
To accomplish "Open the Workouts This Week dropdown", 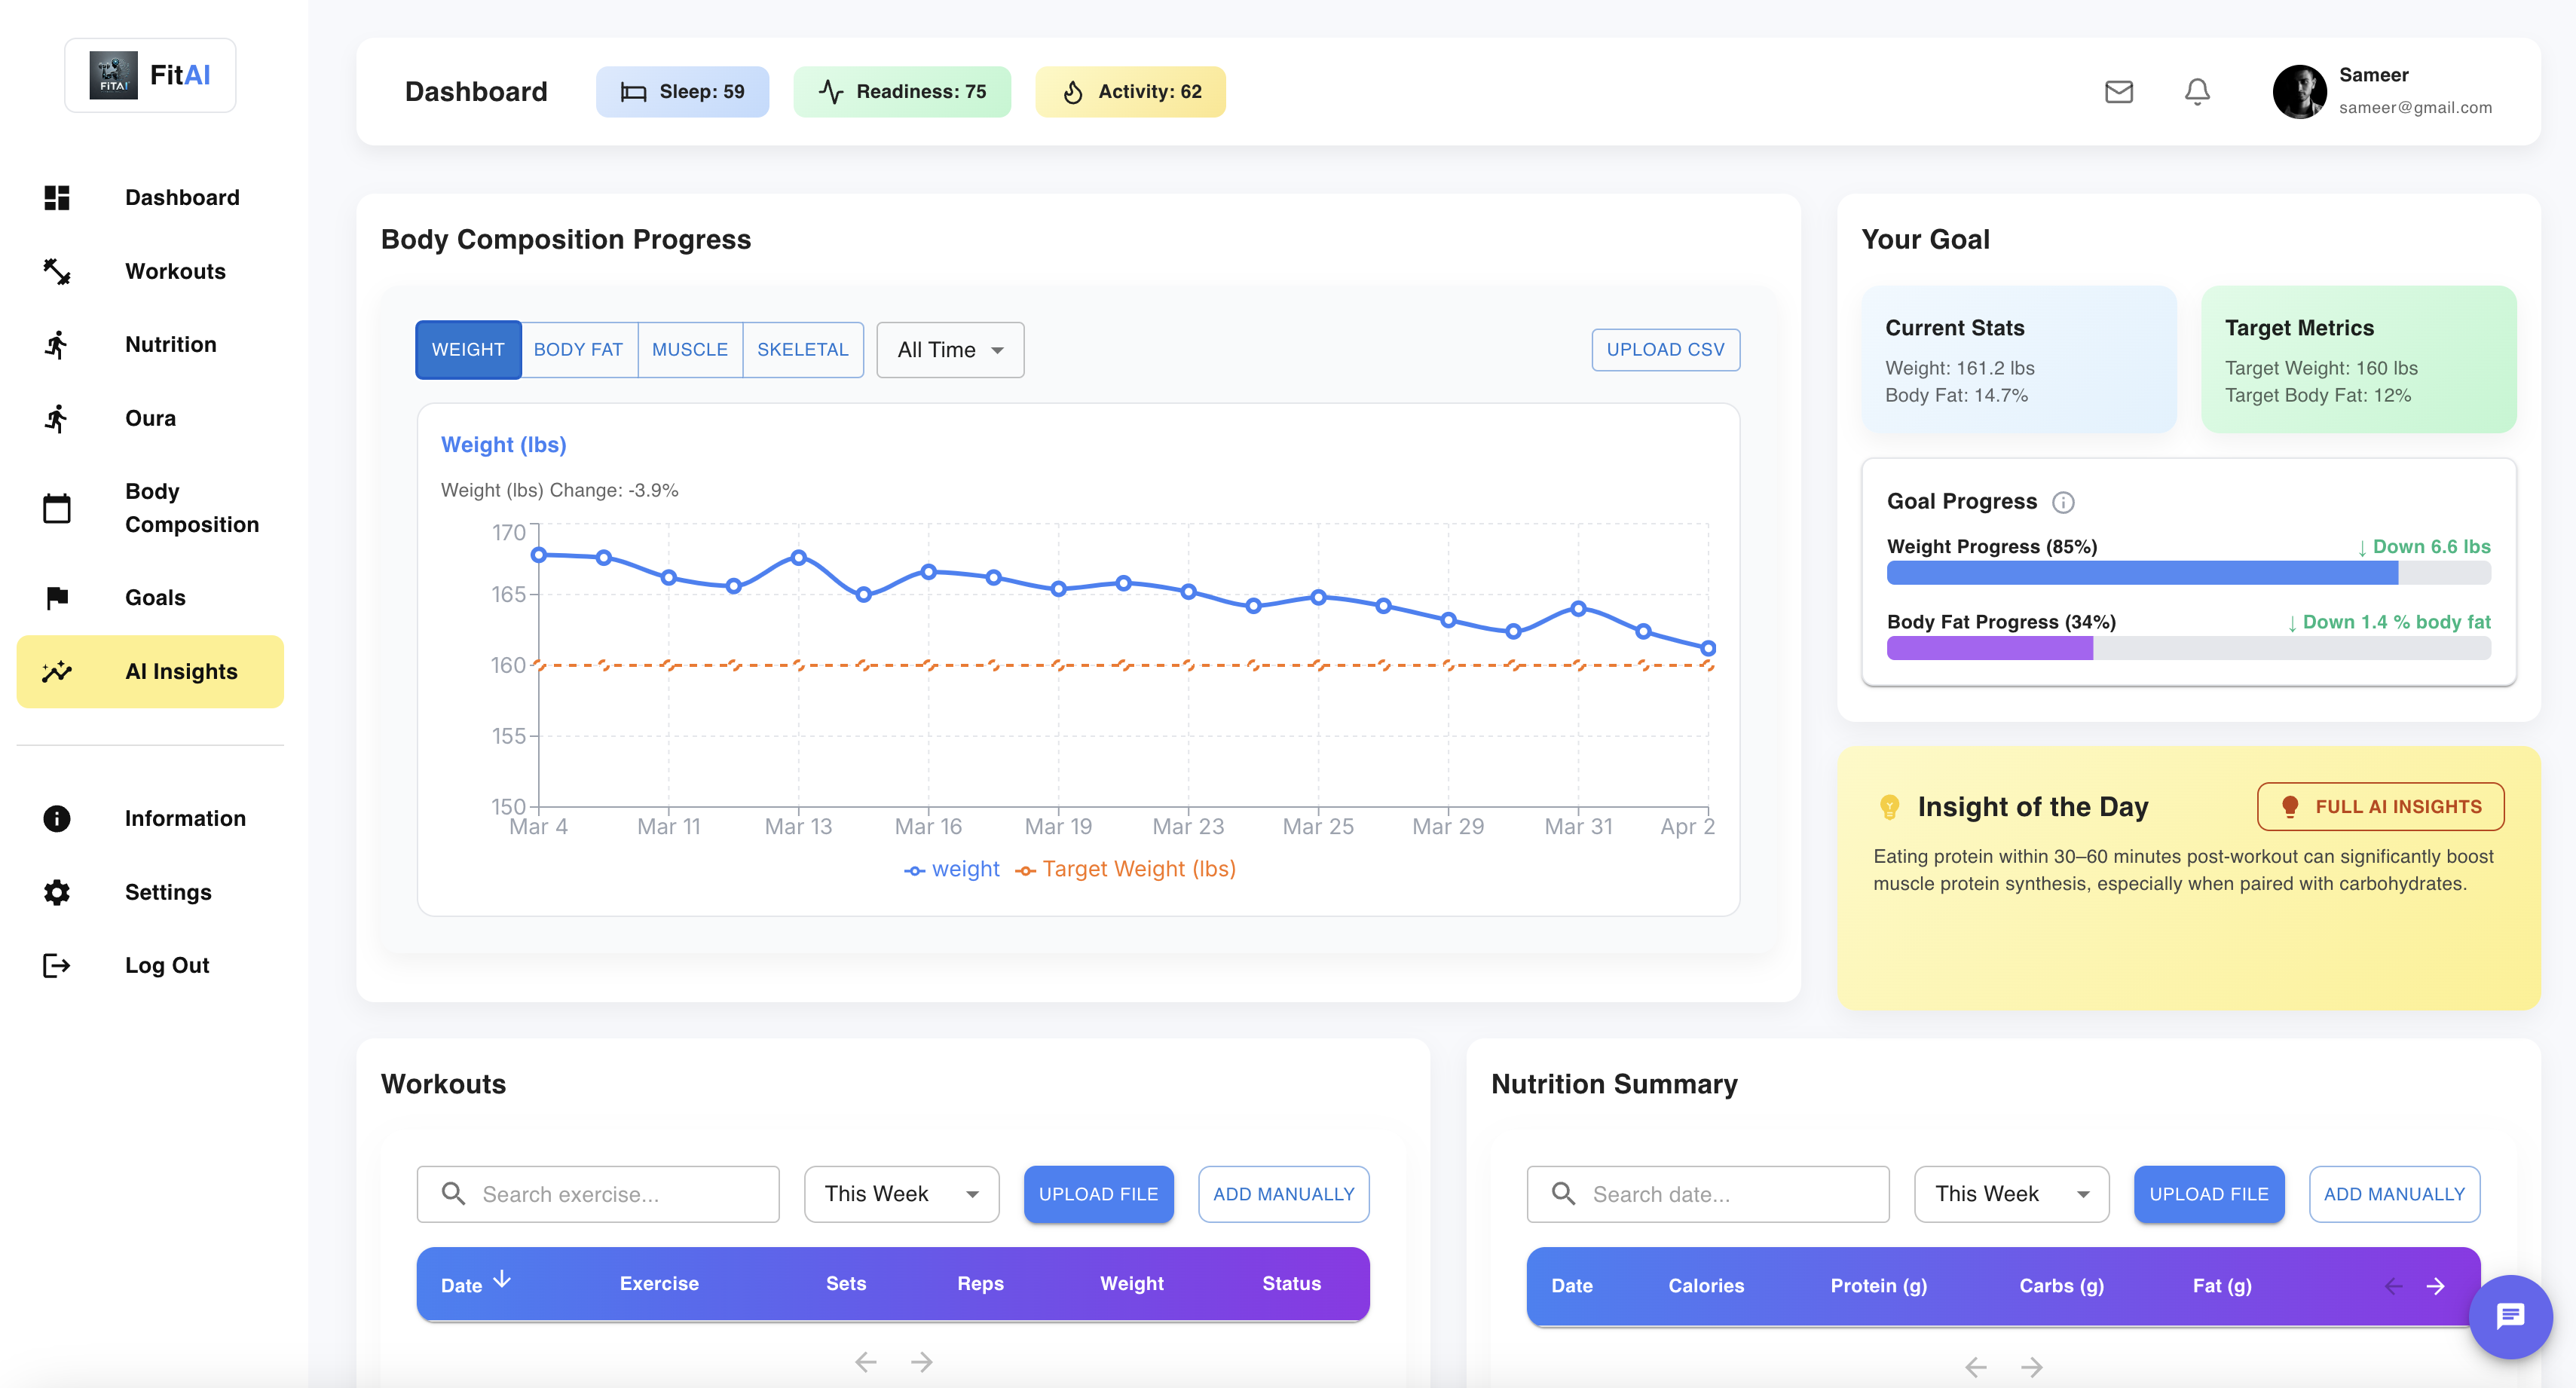I will pyautogui.click(x=901, y=1194).
